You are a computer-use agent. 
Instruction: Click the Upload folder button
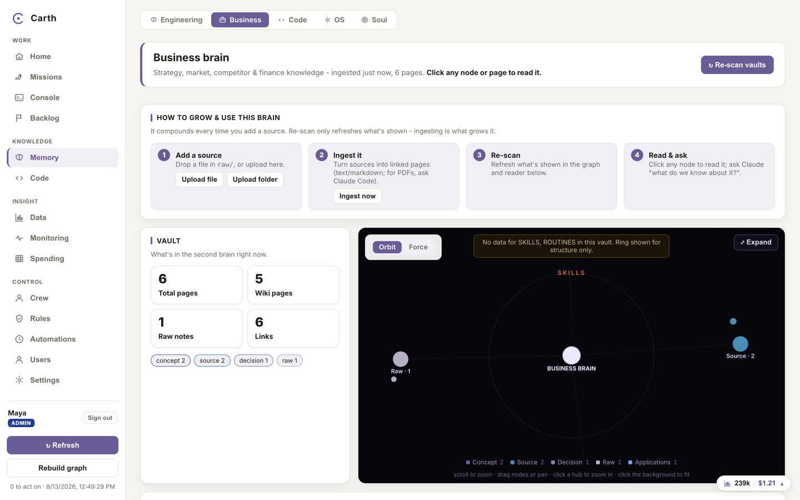tap(255, 179)
